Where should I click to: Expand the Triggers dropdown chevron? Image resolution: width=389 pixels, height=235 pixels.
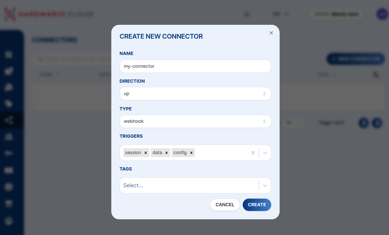265,153
